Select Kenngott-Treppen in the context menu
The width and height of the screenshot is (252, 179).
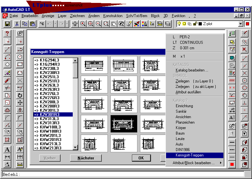click(x=195, y=155)
